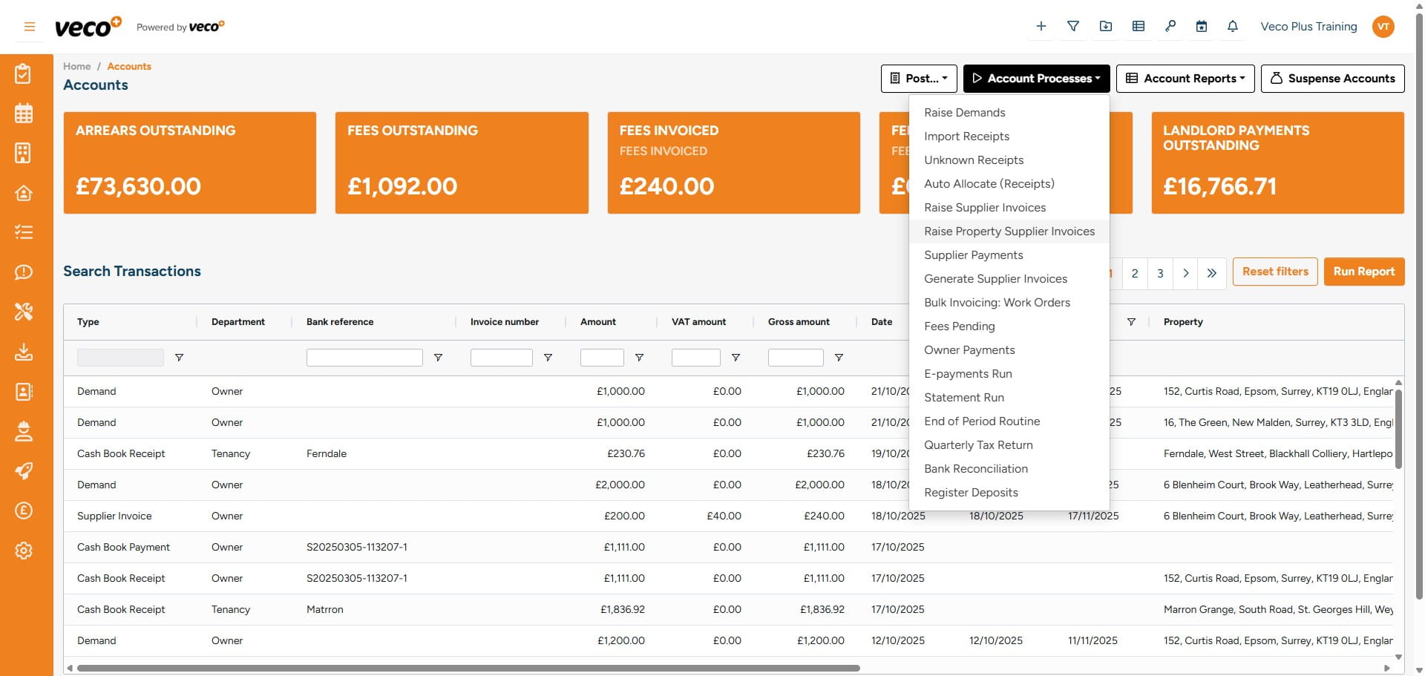The height and width of the screenshot is (676, 1425).
Task: Select the properties building icon in the sidebar
Action: [24, 153]
